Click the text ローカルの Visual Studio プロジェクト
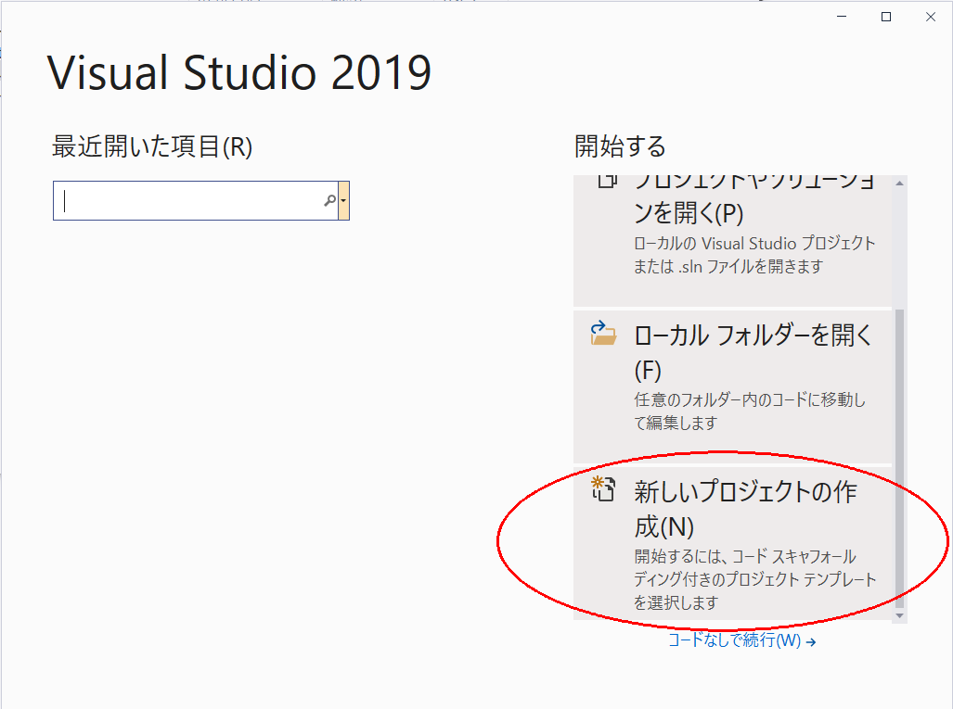Screen dimensions: 953x709 click(754, 244)
